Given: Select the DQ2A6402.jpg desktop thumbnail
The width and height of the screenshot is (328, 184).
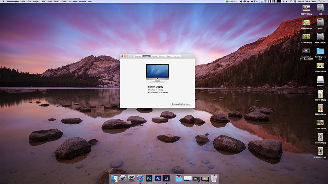Looking at the screenshot, I should pyautogui.click(x=306, y=9).
